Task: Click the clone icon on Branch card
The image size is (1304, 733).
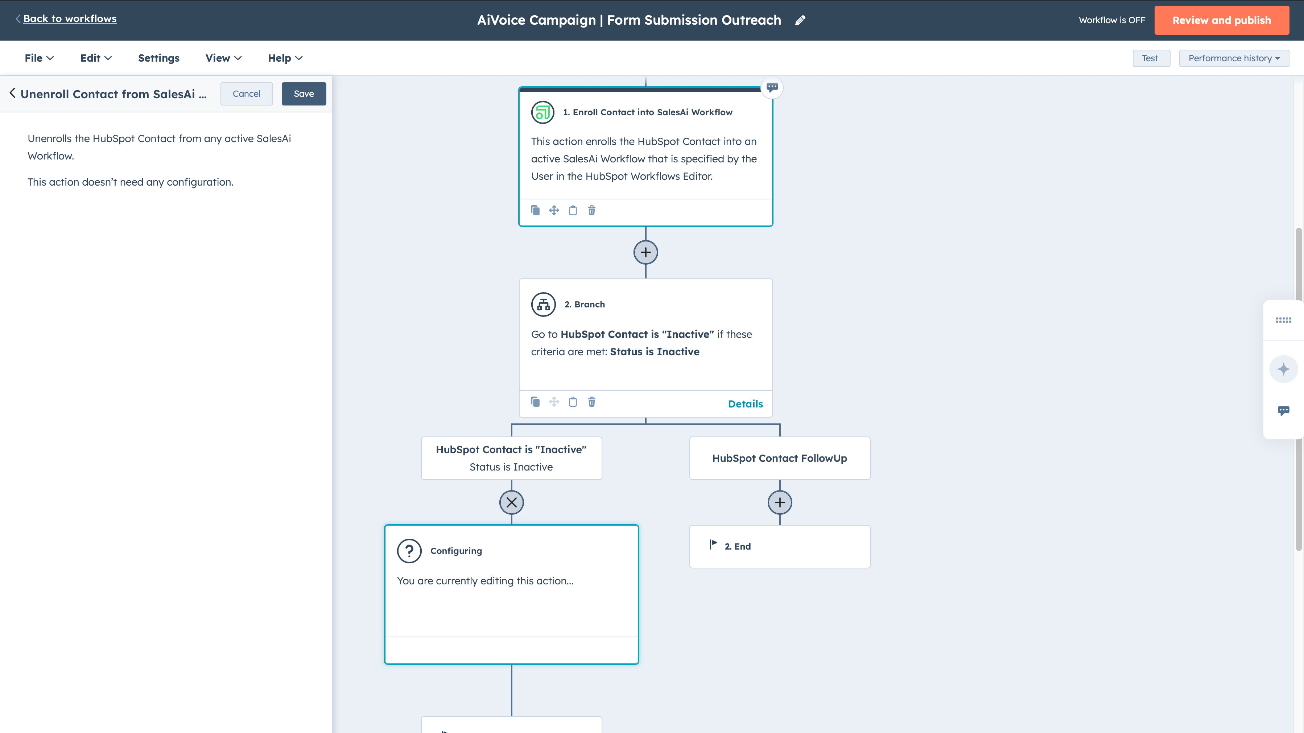Action: pos(535,402)
